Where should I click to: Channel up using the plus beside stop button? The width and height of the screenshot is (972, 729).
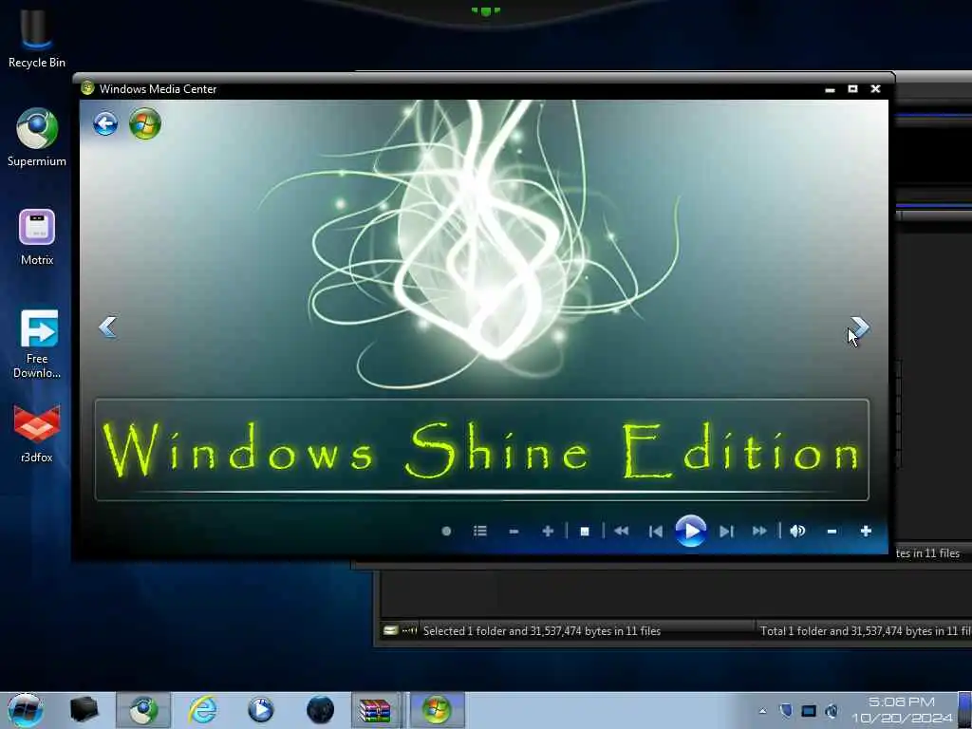[548, 532]
